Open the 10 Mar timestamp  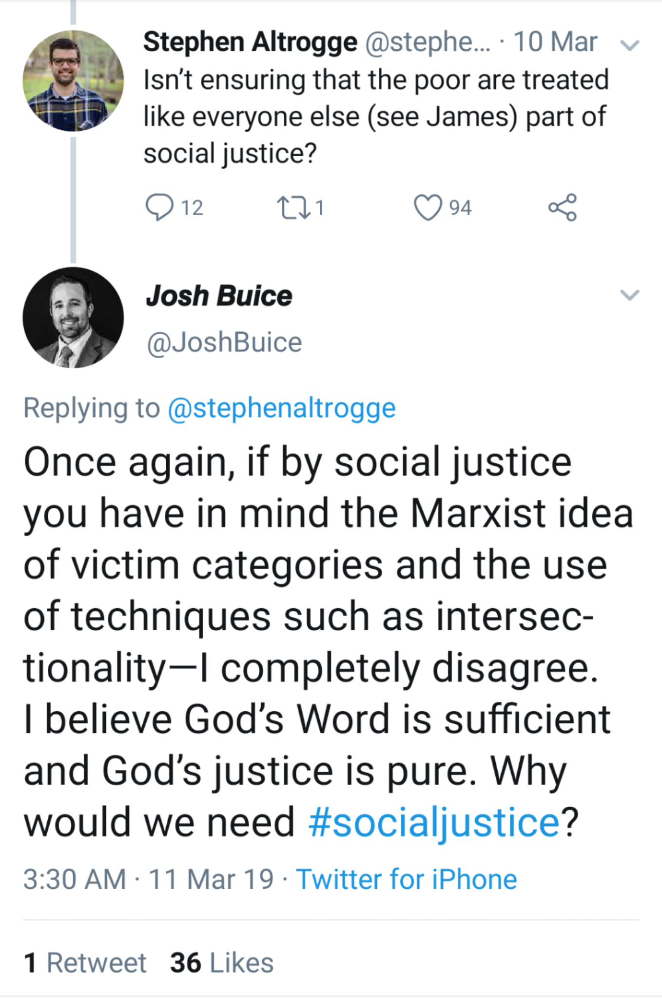(555, 42)
